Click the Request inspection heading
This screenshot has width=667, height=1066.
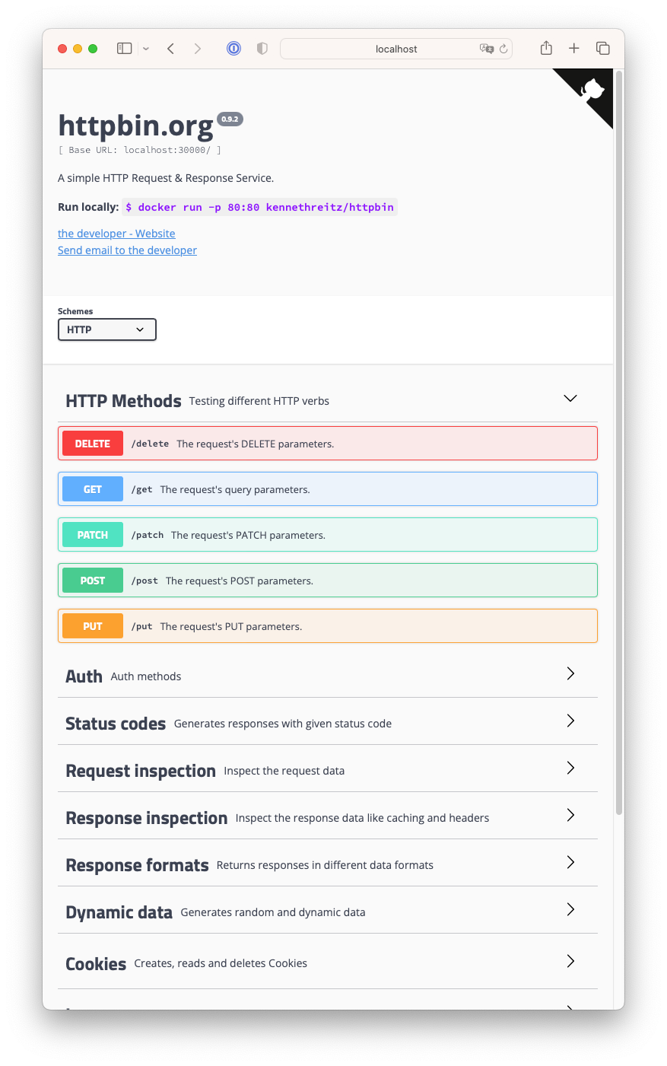(141, 771)
